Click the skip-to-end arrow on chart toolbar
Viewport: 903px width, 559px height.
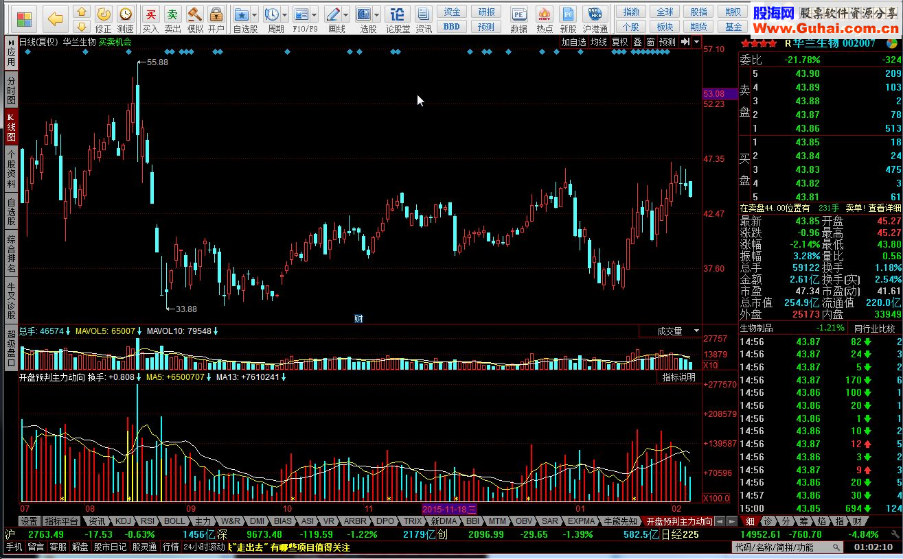coord(685,42)
